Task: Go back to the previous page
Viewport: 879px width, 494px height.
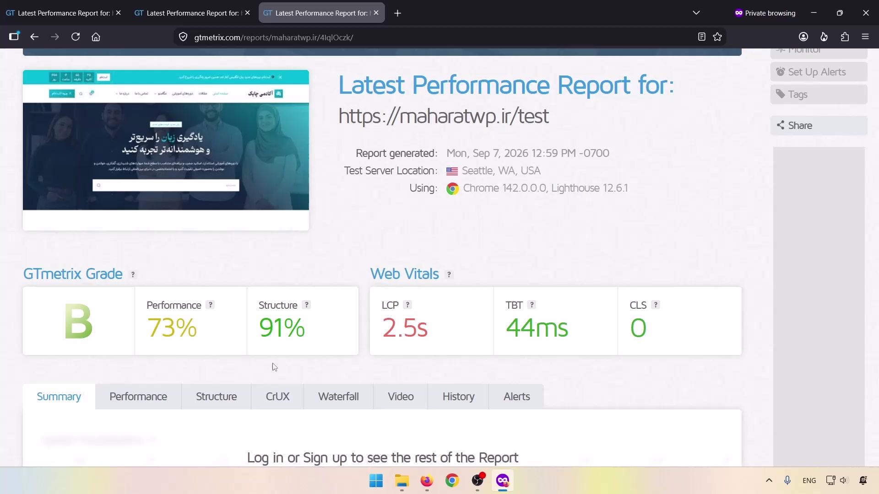Action: click(x=34, y=37)
